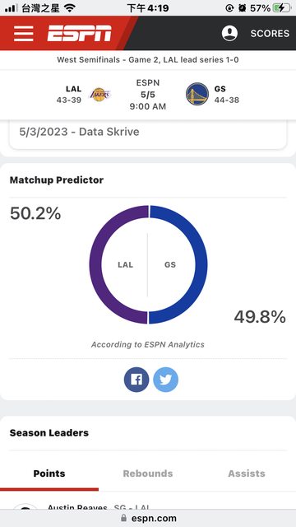Open the Data Skrive article card
Screen dimensions: 296x527
[x=148, y=134]
